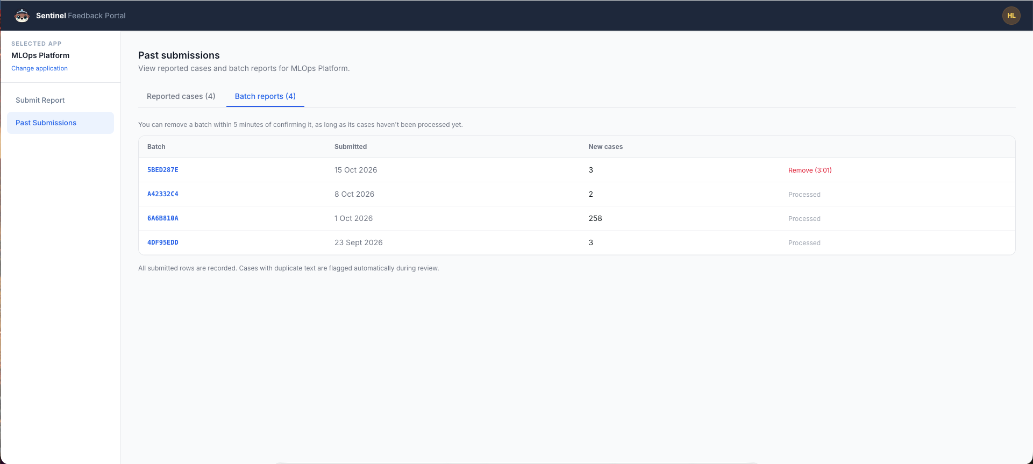Click the Change application link
The height and width of the screenshot is (464, 1033).
[39, 68]
